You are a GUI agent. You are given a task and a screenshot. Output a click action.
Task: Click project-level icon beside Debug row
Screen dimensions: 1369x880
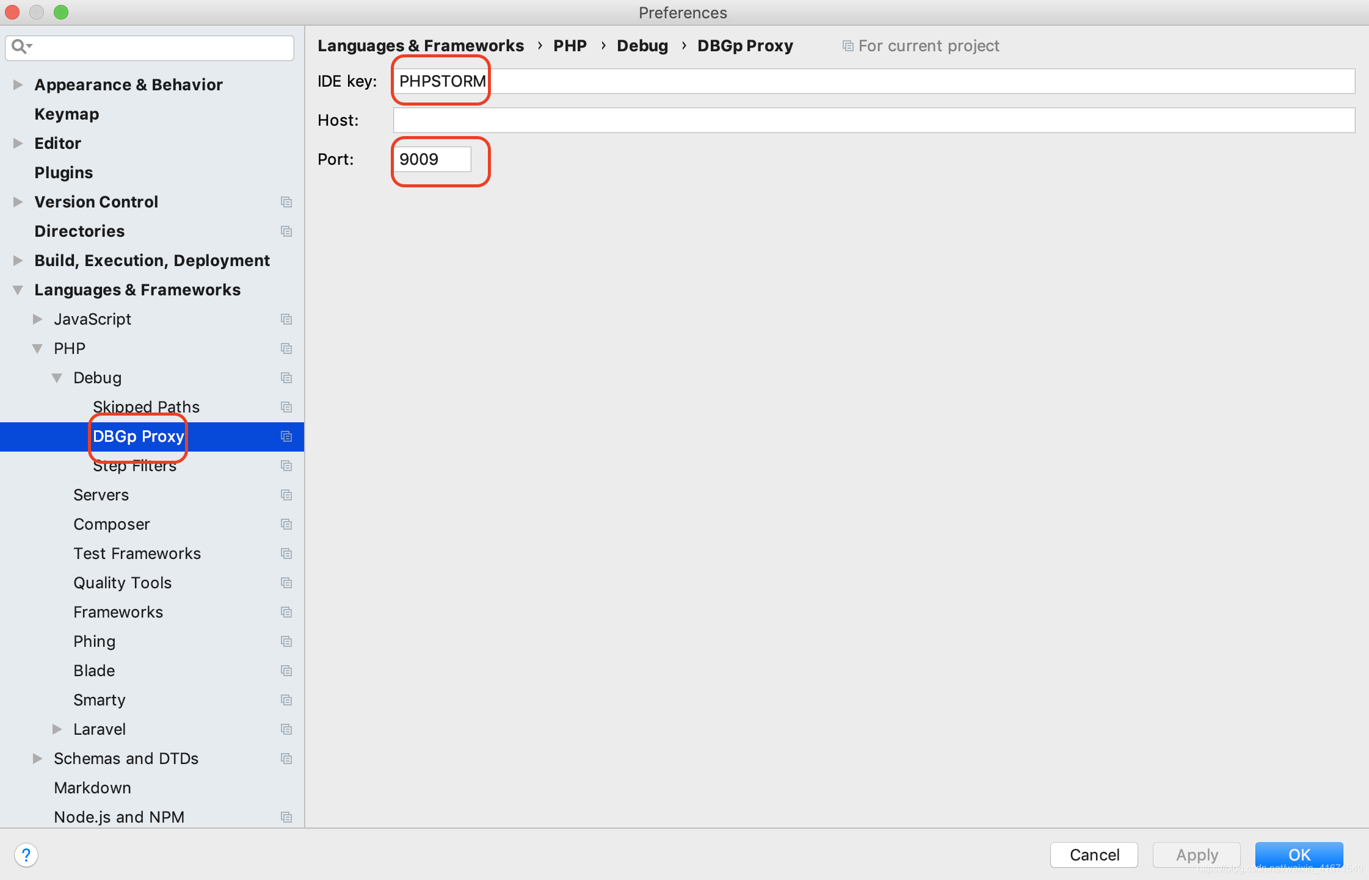[x=286, y=378]
